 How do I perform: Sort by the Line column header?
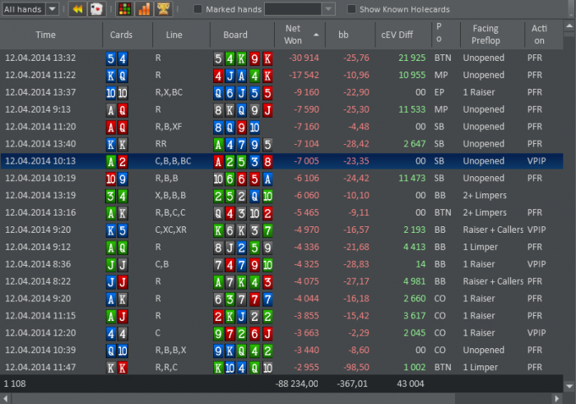(x=174, y=35)
